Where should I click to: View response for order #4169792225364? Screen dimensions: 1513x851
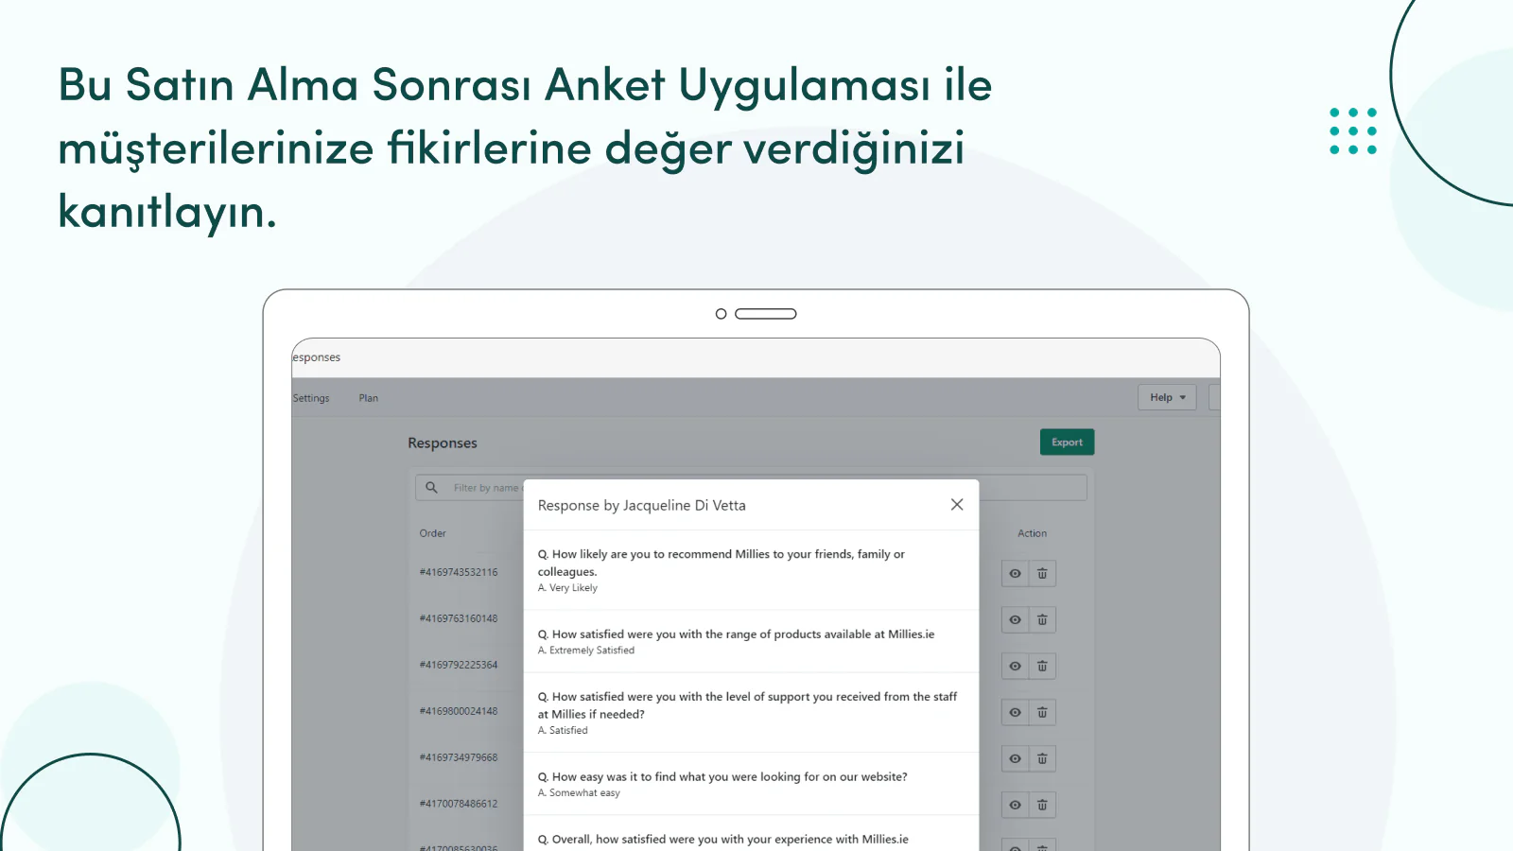pos(1015,666)
